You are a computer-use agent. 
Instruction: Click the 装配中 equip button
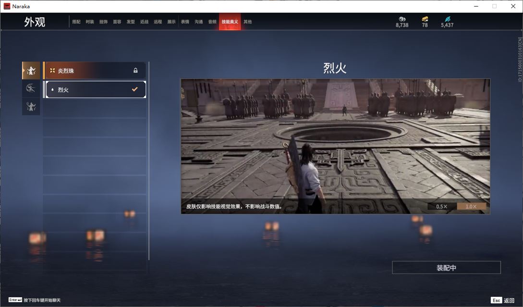pyautogui.click(x=446, y=268)
